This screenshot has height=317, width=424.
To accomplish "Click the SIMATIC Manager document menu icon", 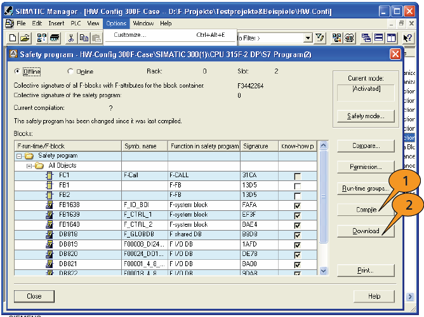I will tap(9, 24).
